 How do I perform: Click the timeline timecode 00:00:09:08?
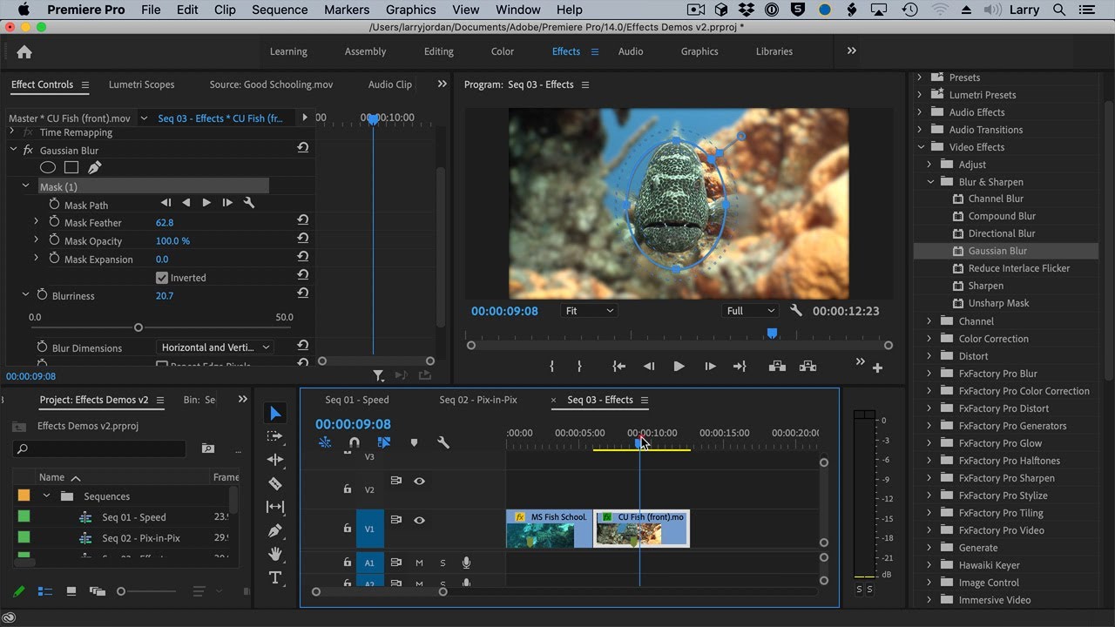pyautogui.click(x=353, y=424)
